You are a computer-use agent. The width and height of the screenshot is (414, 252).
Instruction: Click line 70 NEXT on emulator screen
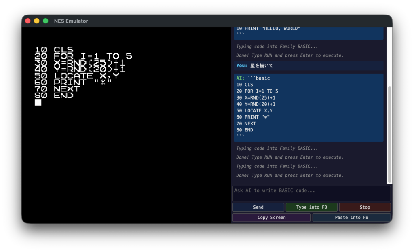[x=54, y=89]
